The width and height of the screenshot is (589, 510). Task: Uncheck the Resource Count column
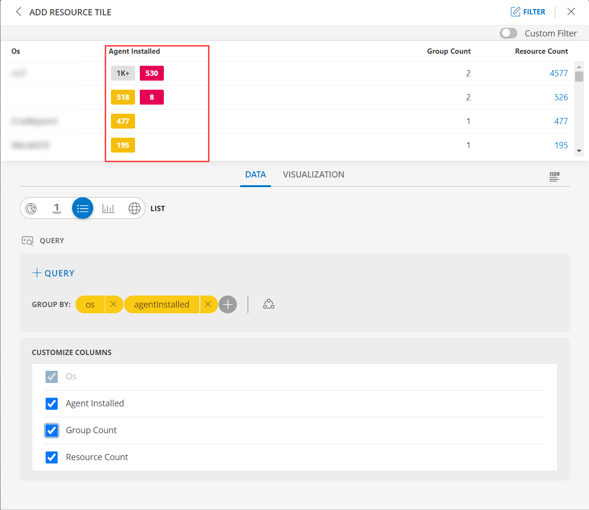click(x=51, y=457)
